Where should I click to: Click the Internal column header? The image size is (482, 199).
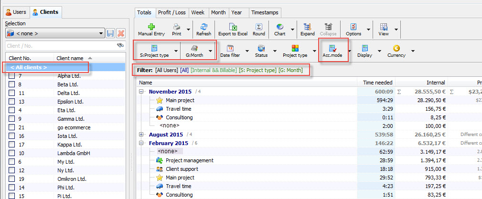click(421, 83)
